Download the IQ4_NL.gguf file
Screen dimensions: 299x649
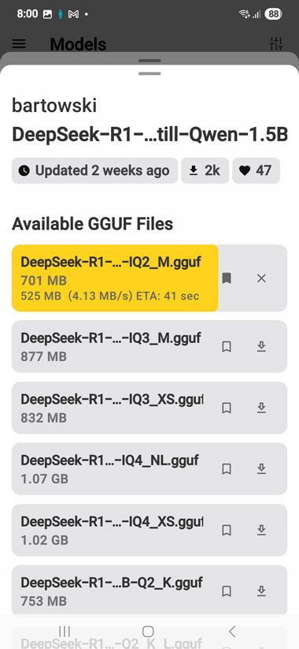click(261, 469)
